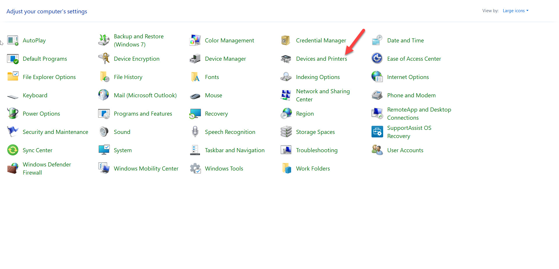559x269 pixels.
Task: Open BitLocker Device Encryption settings
Action: point(137,59)
